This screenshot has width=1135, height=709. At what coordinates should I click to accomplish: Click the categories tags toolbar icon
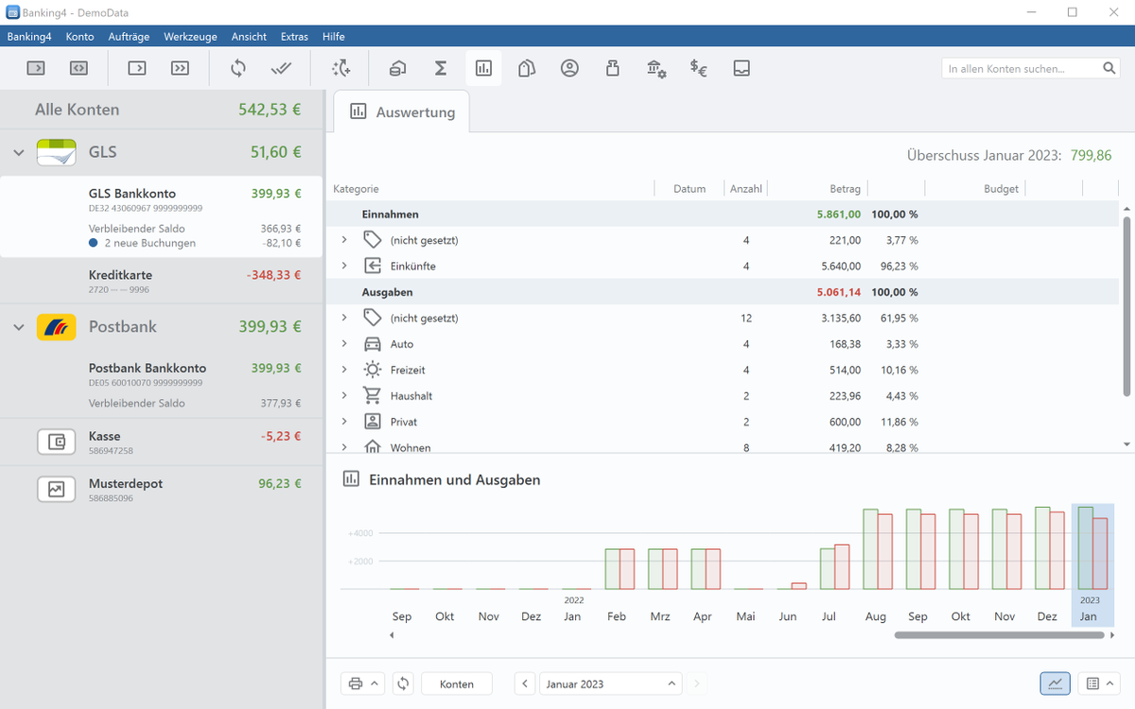point(527,68)
